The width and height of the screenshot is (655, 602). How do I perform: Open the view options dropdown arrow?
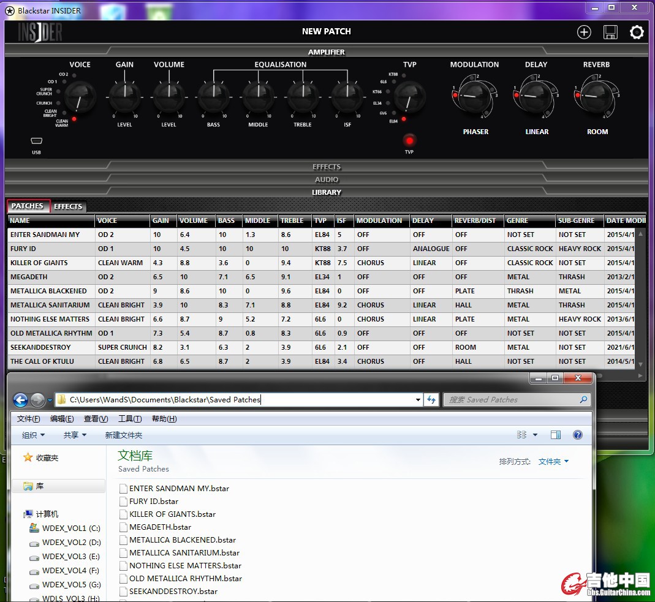535,435
